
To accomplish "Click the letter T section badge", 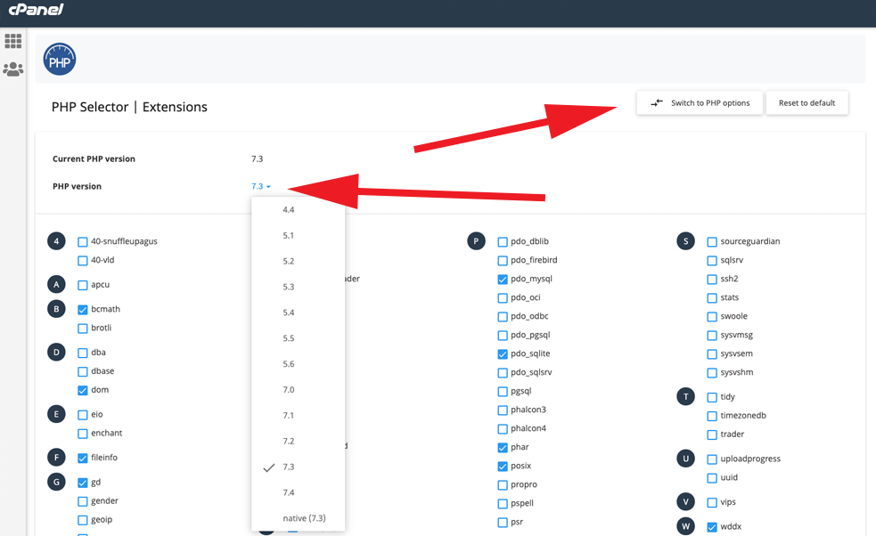I will coord(685,396).
